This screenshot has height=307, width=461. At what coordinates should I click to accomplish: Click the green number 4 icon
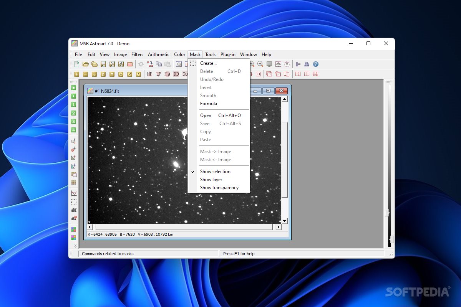[73, 130]
